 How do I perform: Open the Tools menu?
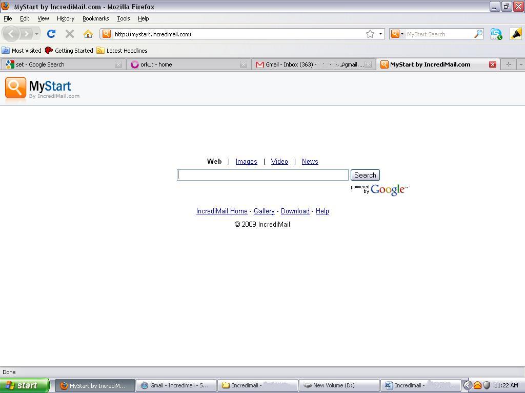pos(124,18)
